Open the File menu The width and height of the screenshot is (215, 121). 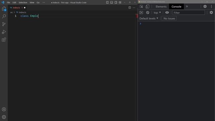click(8, 2)
